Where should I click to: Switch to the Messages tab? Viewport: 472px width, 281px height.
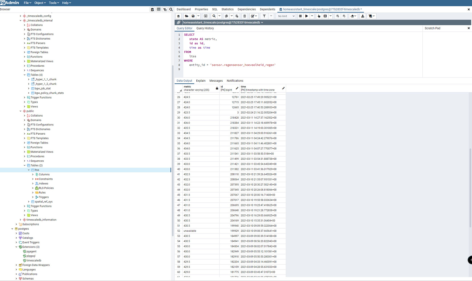click(216, 81)
